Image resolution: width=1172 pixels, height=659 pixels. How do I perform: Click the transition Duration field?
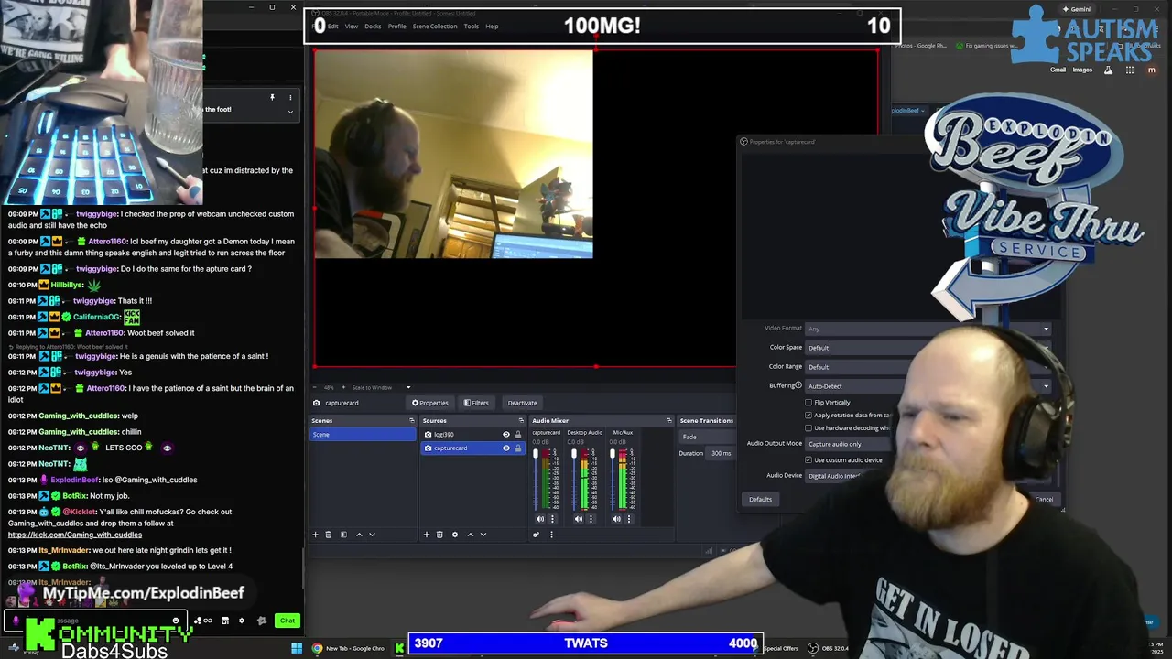722,453
